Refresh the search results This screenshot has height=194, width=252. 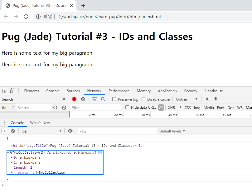pos(55,107)
